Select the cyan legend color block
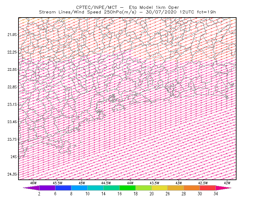Viewport: 255px width, 197px height. tap(95, 188)
